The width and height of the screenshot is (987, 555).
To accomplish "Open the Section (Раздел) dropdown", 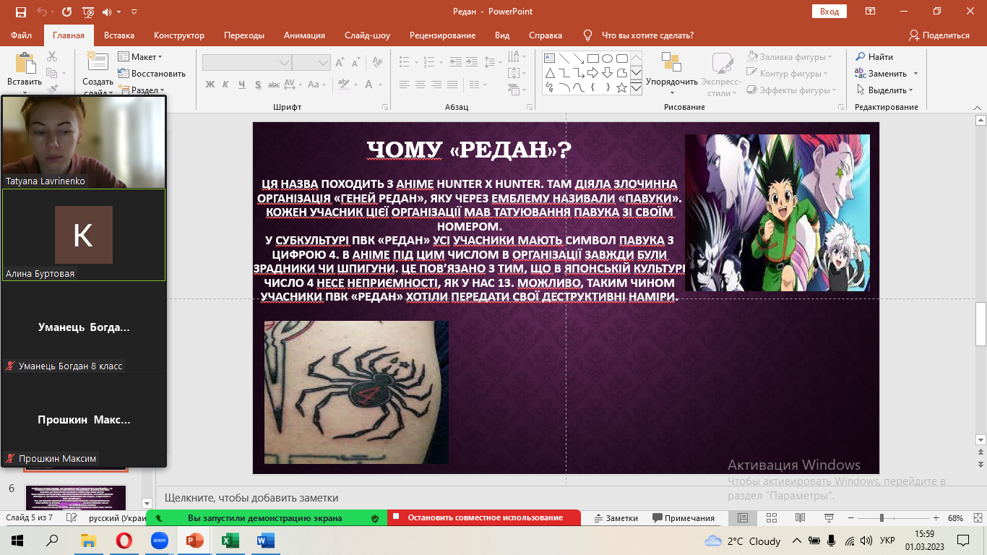I will (141, 90).
